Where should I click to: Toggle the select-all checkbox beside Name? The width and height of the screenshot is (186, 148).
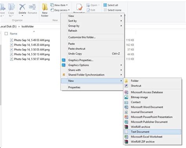[x=6, y=34]
